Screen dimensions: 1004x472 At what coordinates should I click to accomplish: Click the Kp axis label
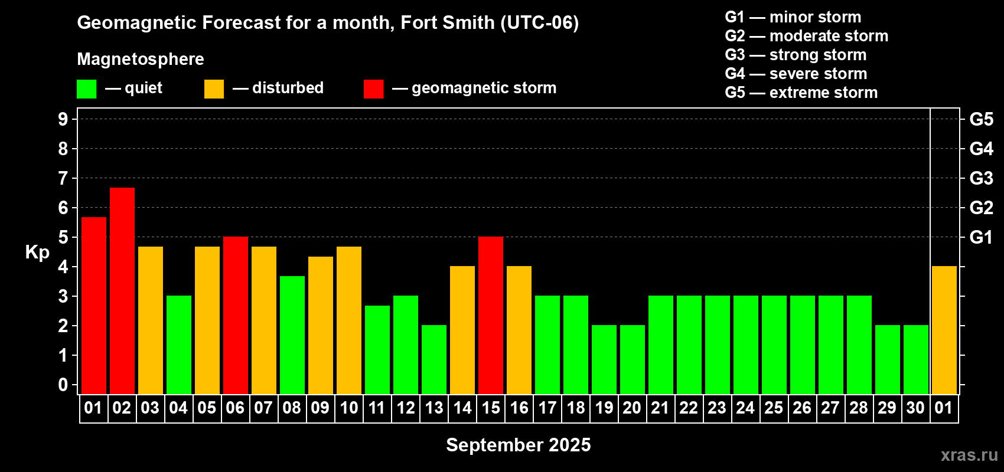pos(37,253)
